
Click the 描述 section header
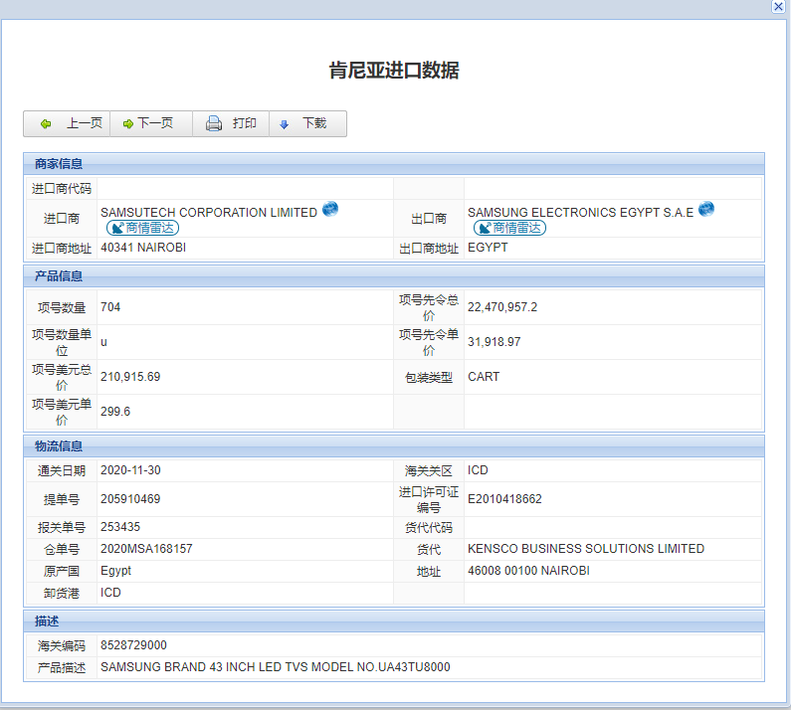click(47, 621)
